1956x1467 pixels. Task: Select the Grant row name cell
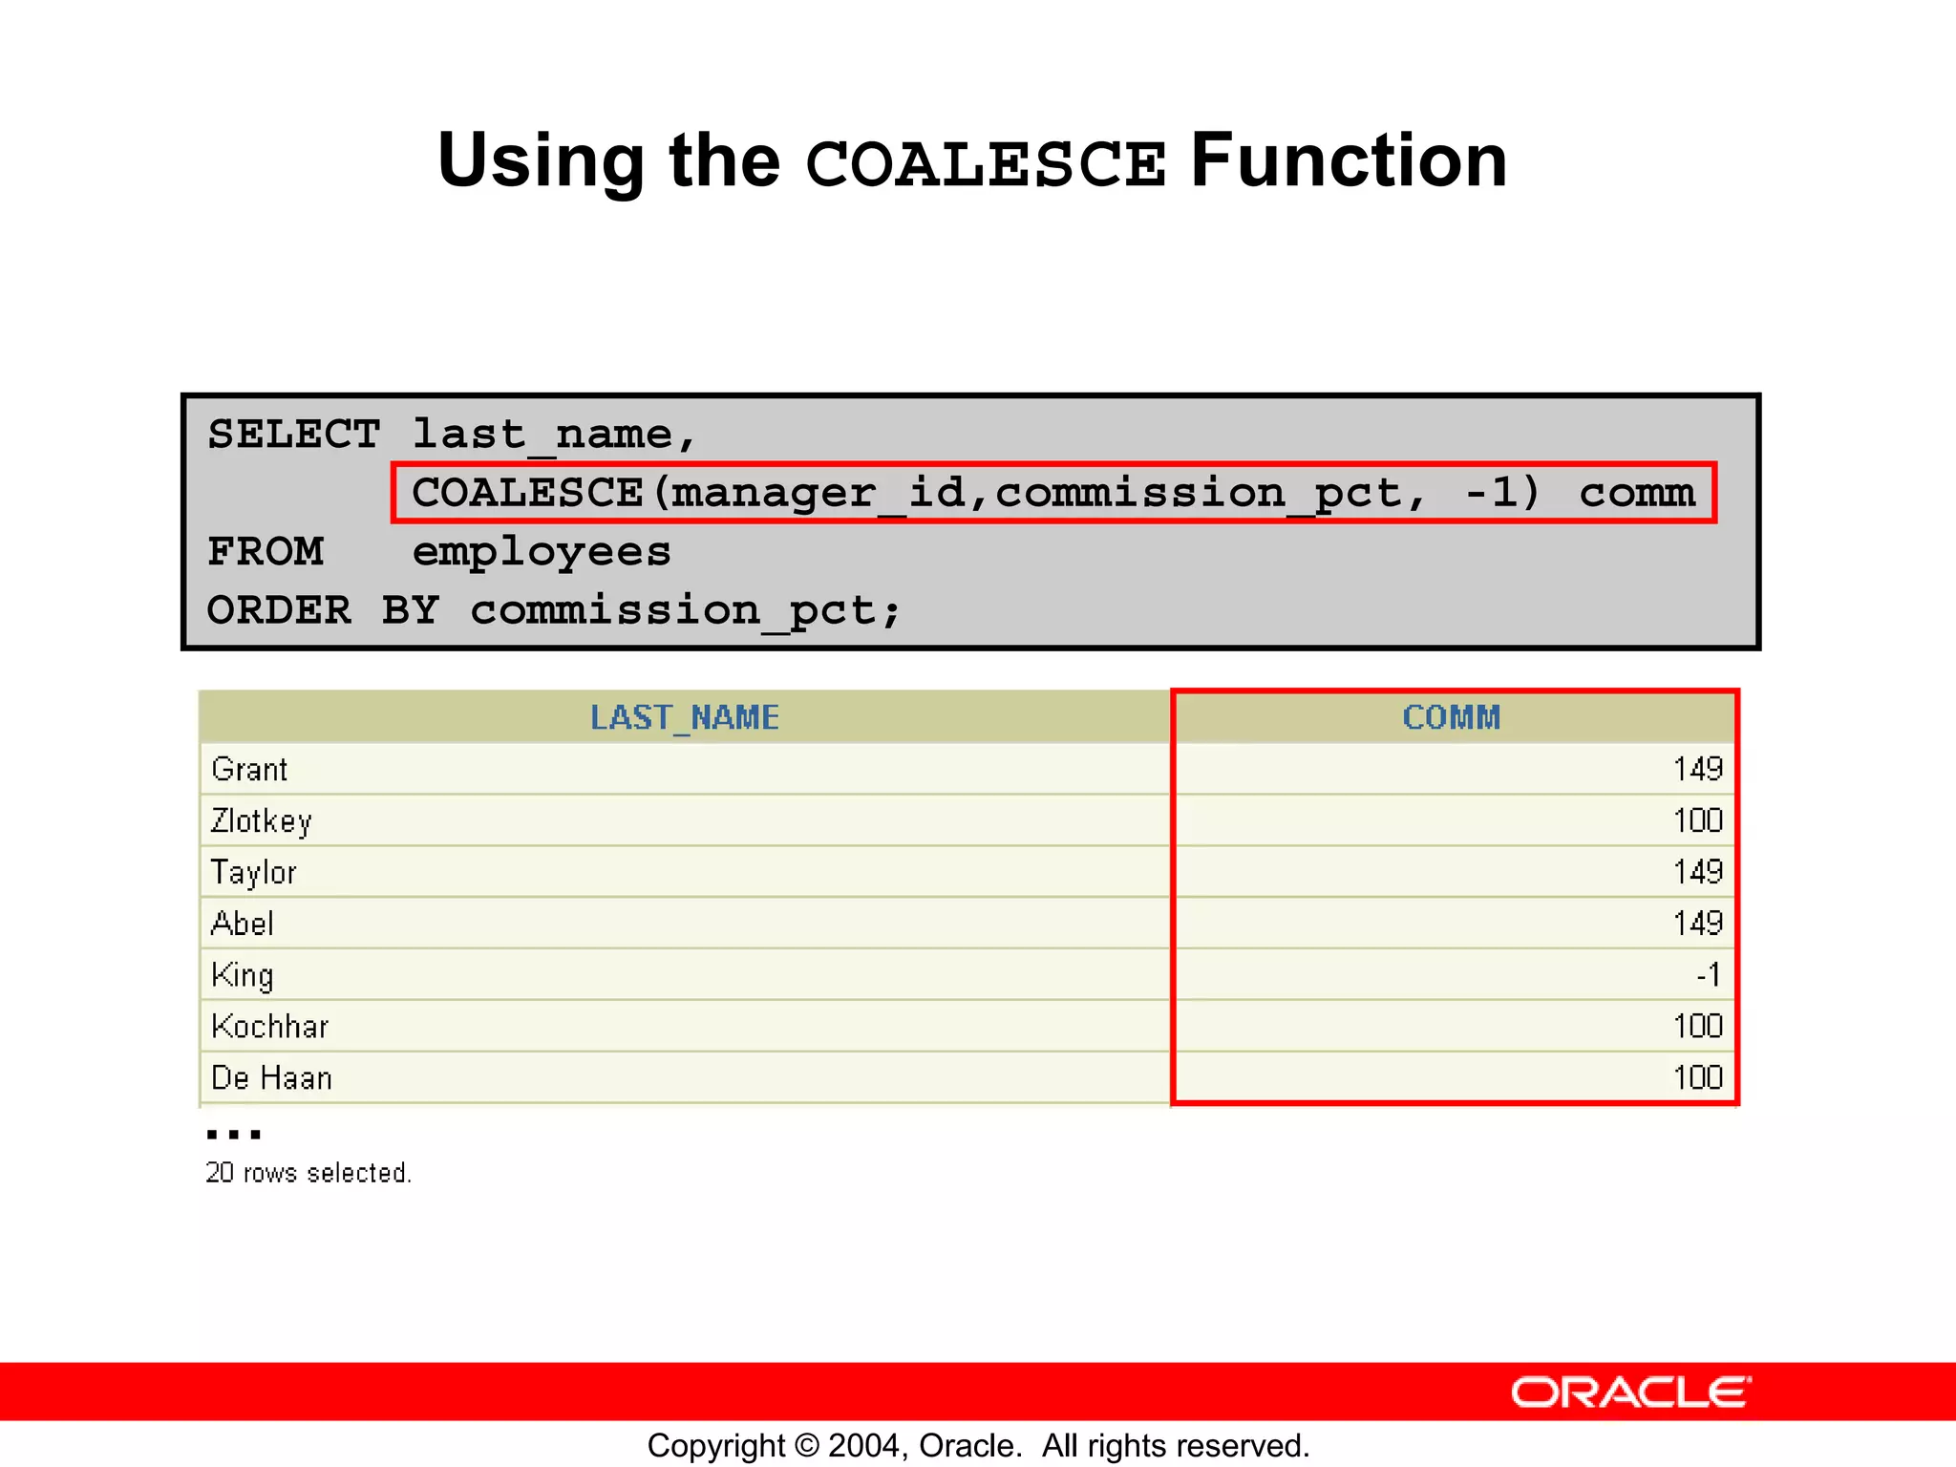coord(250,770)
